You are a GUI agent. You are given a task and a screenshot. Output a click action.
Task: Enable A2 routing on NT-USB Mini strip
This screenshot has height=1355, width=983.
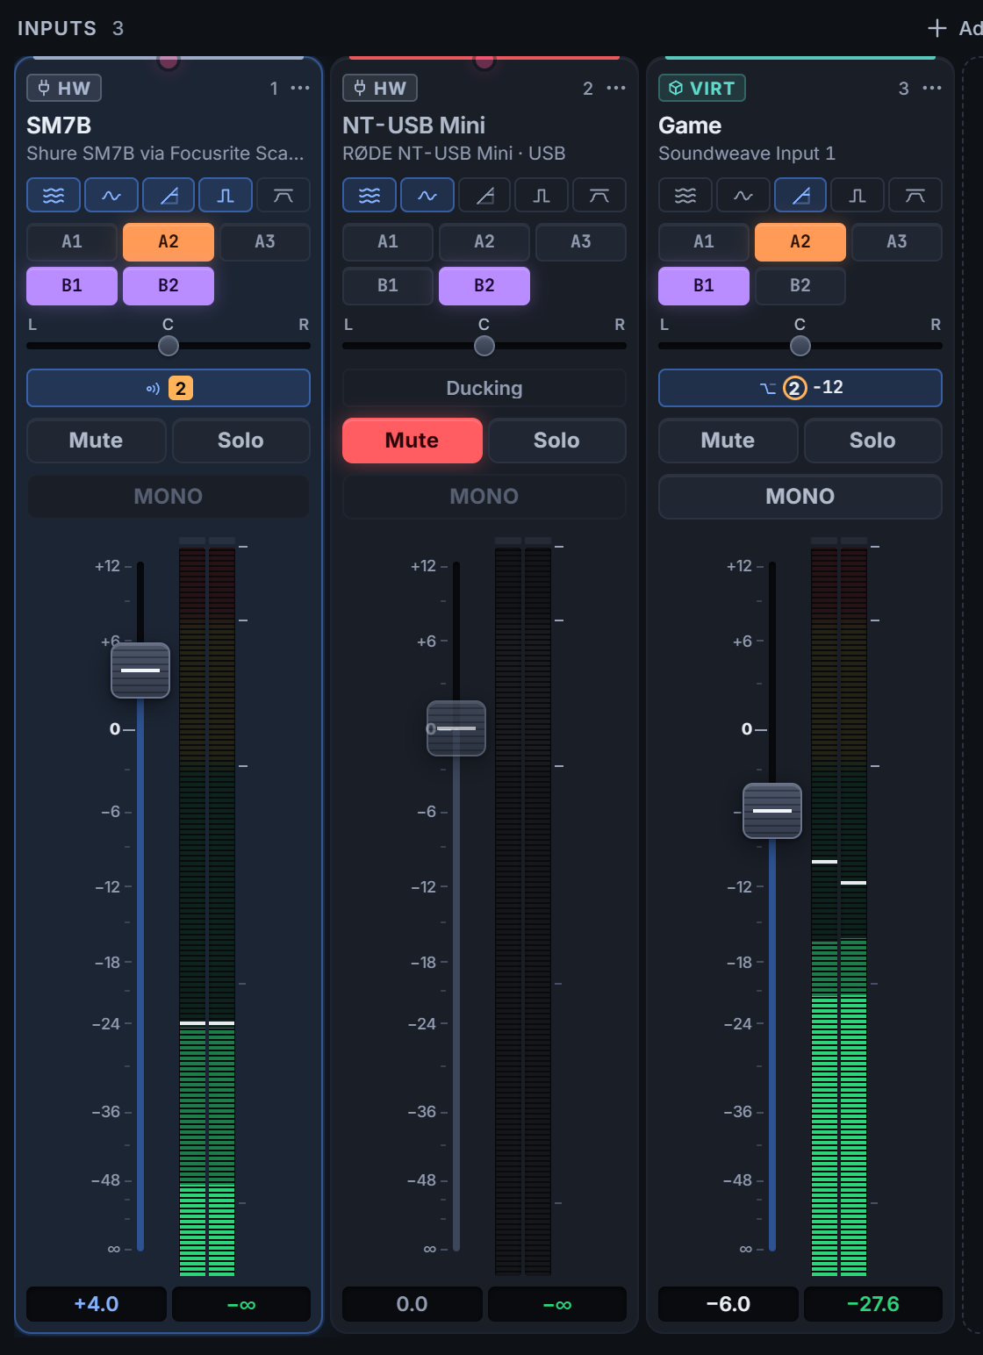484,242
